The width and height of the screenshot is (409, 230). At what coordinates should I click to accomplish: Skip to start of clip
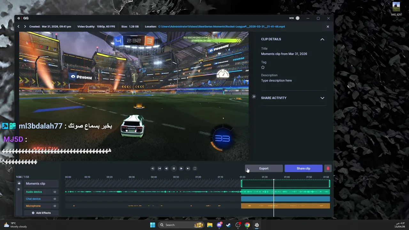coord(159,168)
